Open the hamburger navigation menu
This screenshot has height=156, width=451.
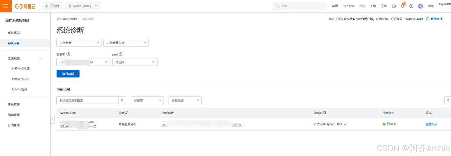coord(6,6)
